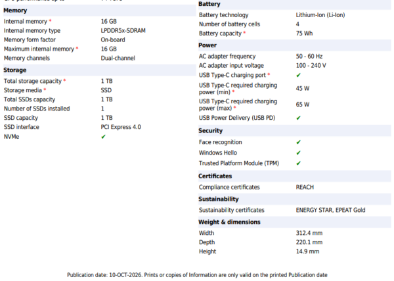
Task: Click the Total SSDs capacity label
Action: (x=30, y=99)
